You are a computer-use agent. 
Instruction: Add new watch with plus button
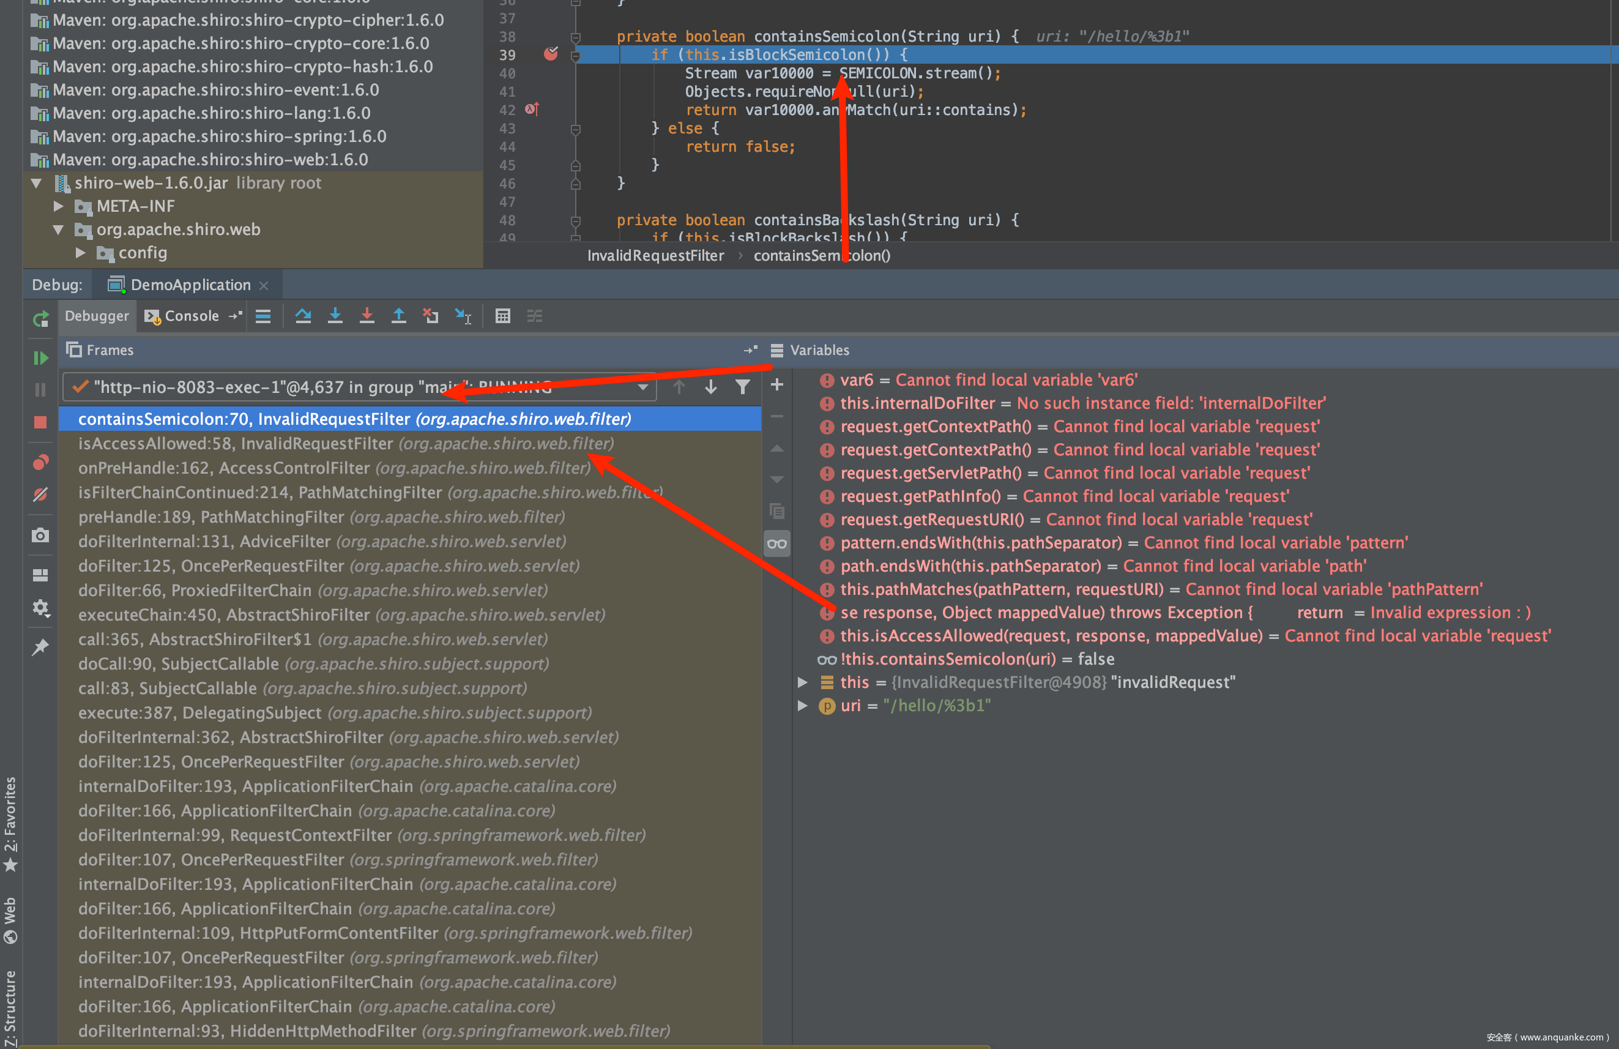(777, 385)
